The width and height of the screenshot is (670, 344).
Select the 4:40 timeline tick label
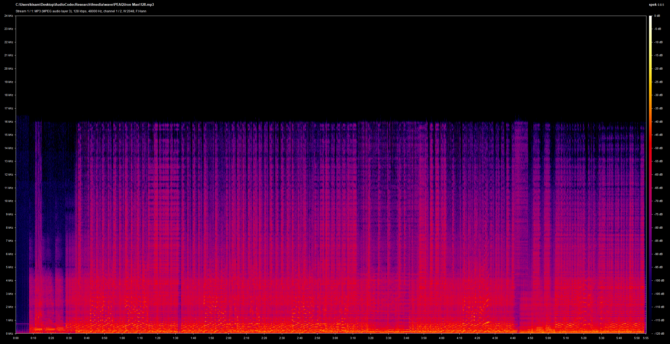click(x=513, y=338)
